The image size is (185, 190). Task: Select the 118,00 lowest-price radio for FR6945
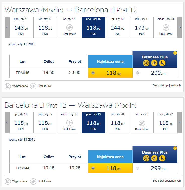[93, 73]
